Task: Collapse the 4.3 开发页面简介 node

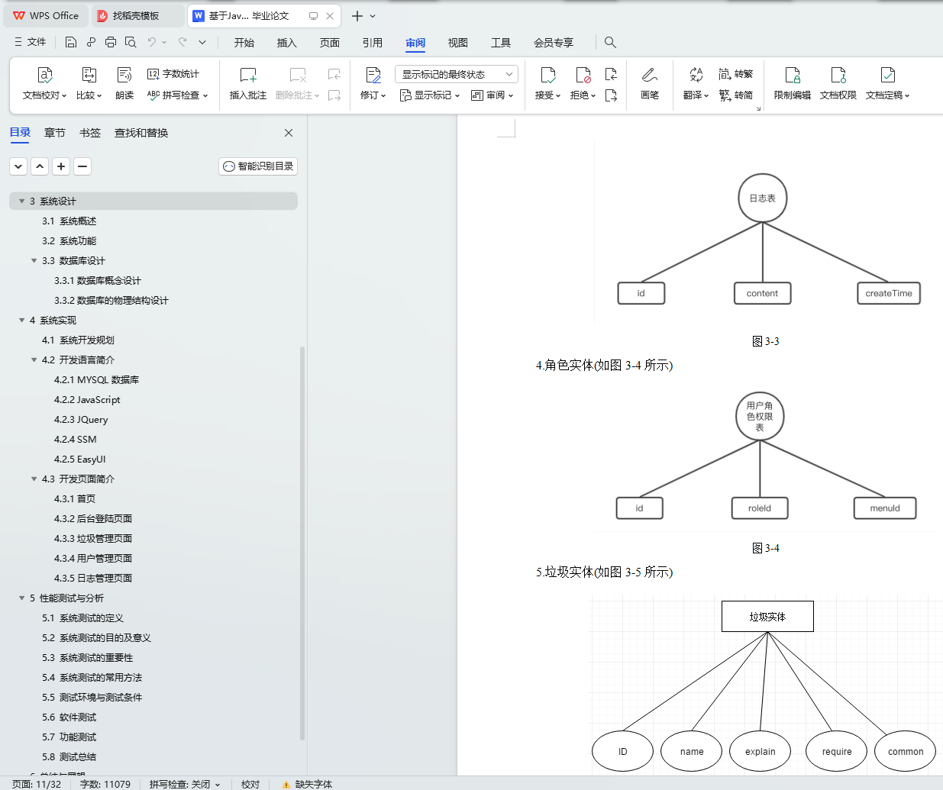Action: pyautogui.click(x=34, y=479)
